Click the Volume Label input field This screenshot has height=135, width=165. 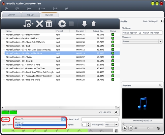click(100, 119)
